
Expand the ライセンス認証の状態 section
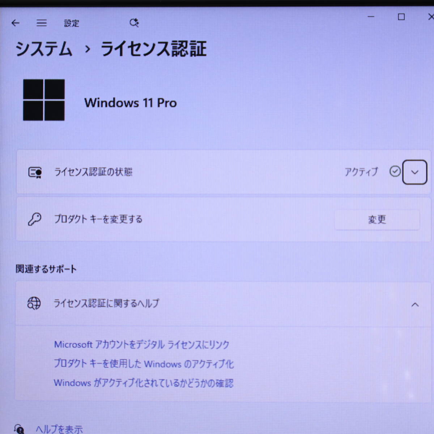[415, 172]
